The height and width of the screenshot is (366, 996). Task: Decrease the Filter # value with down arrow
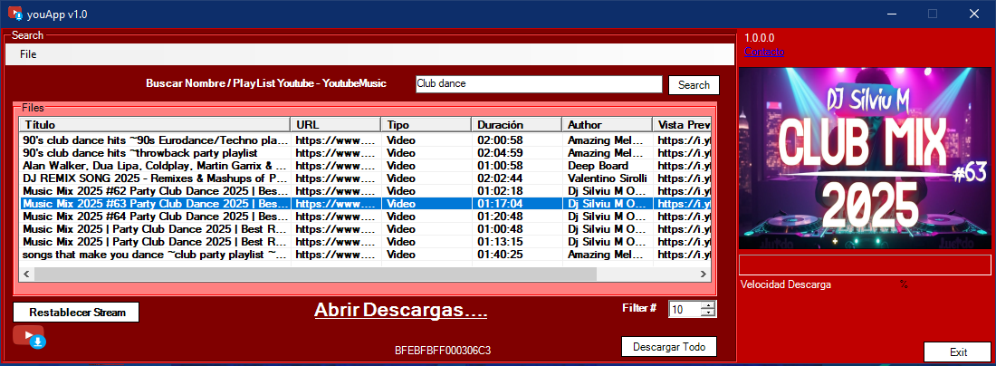(708, 313)
